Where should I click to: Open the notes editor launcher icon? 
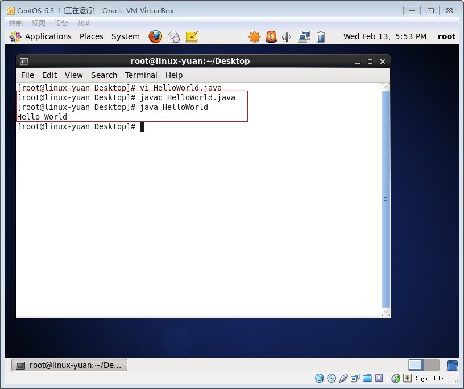192,36
